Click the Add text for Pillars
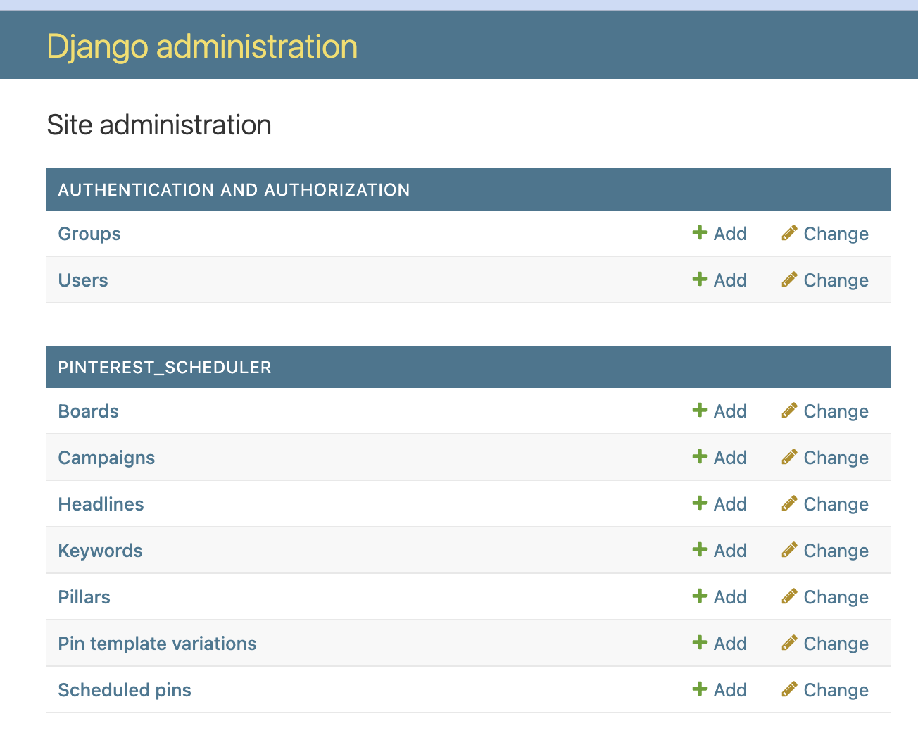 (x=730, y=597)
